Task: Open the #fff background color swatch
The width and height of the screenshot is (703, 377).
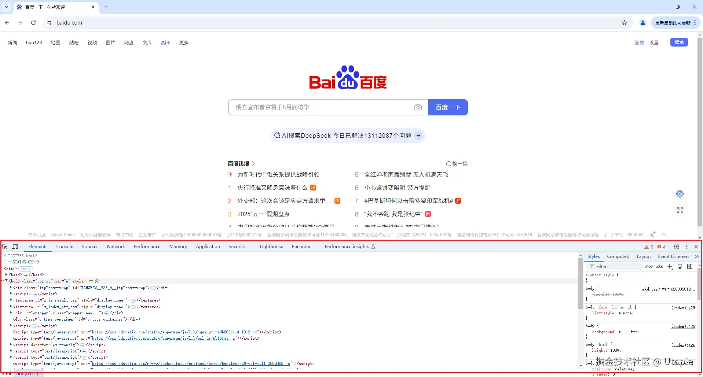Action: [x=626, y=332]
